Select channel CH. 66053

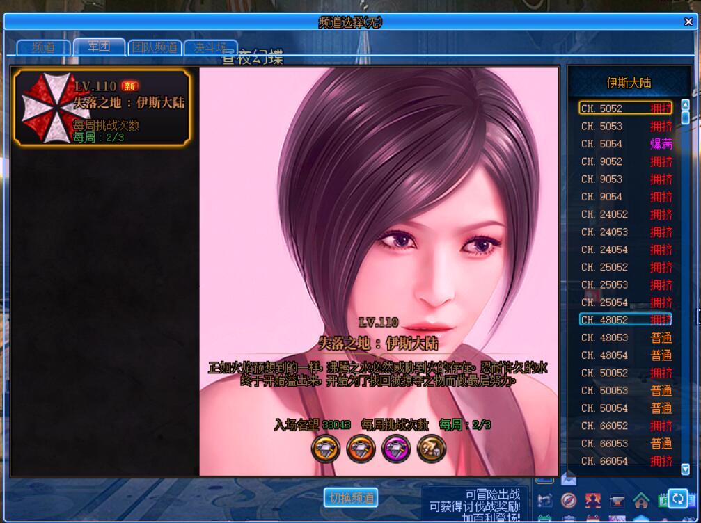(x=625, y=444)
